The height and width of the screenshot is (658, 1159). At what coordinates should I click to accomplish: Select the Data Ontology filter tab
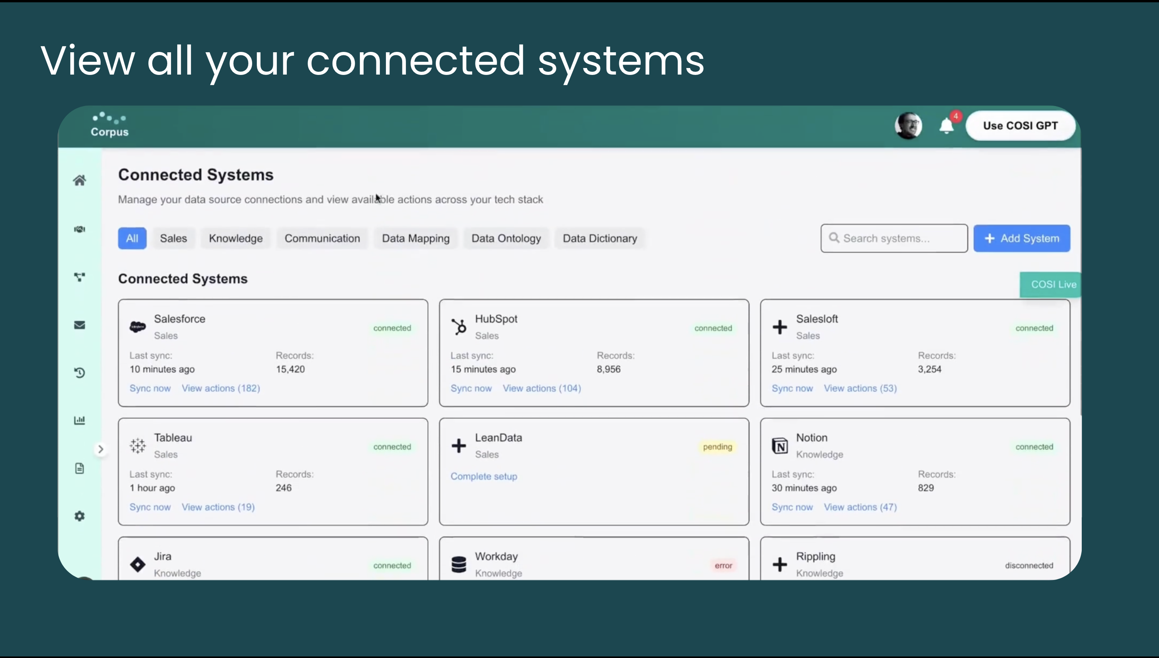pyautogui.click(x=506, y=238)
